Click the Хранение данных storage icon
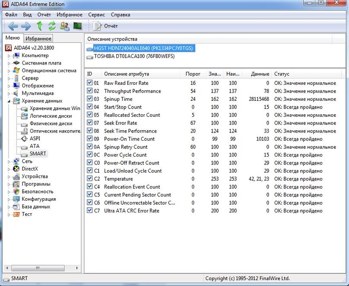This screenshot has width=349, height=286. tap(16, 101)
